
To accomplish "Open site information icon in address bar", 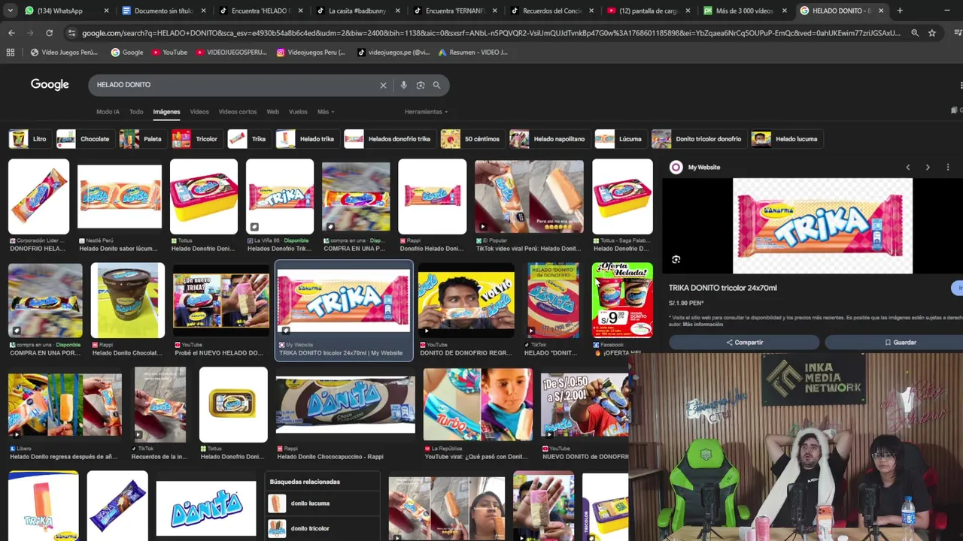I will [x=71, y=33].
